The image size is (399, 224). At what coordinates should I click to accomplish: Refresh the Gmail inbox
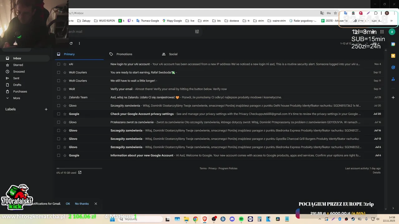click(71, 43)
